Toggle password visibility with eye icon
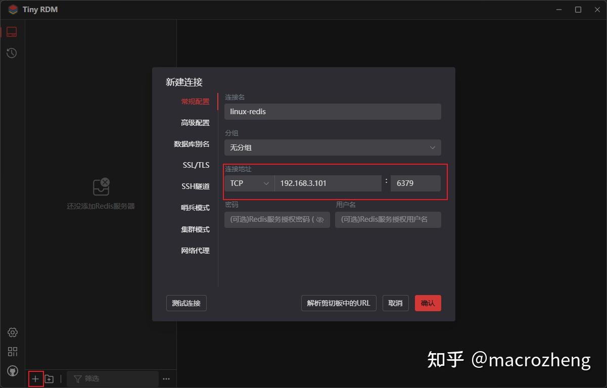The image size is (607, 388). [319, 219]
